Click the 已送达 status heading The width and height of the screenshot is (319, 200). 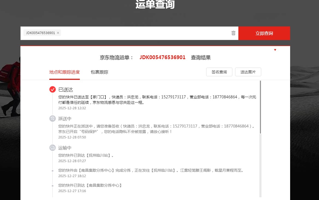[66, 90]
